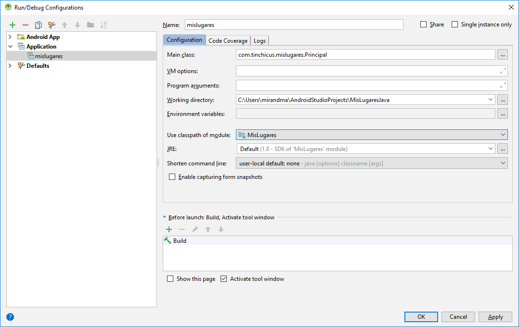Click the green plus under Before launch

(169, 230)
